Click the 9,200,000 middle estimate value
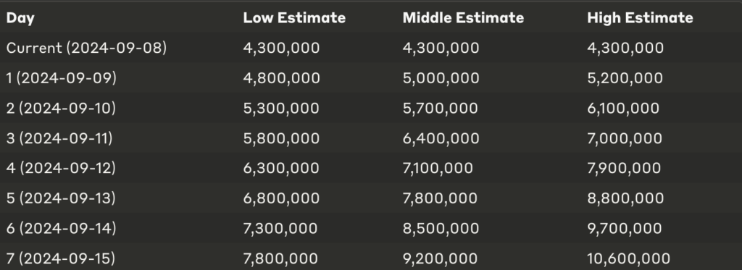Screen dimensions: 742x270 [x=440, y=258]
